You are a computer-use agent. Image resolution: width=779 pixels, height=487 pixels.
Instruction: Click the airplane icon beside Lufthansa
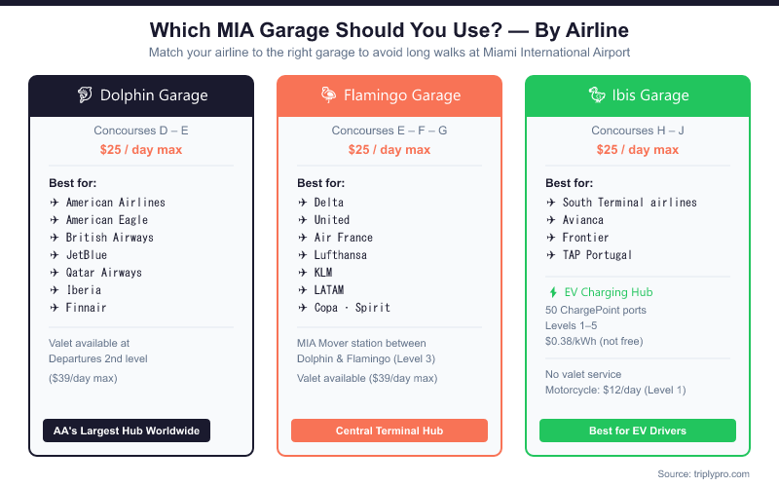coord(303,255)
